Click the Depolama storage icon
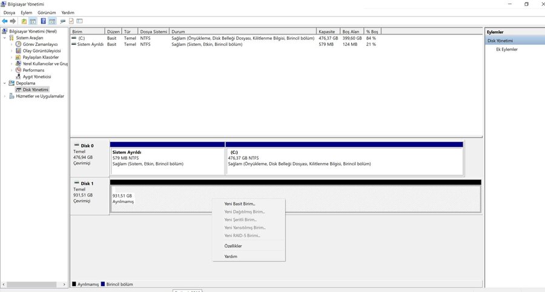The image size is (545, 292). point(12,83)
